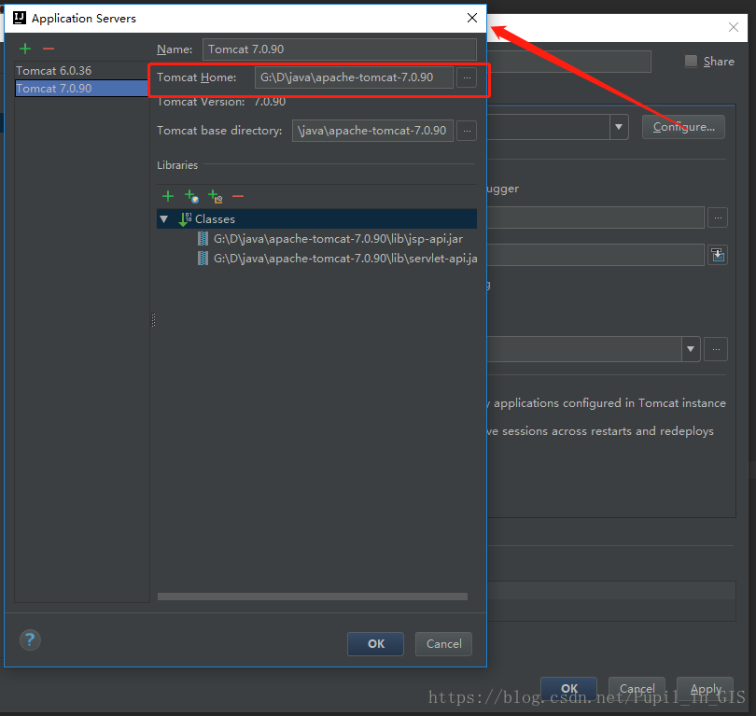
Task: Collapse the Classes tree node
Action: click(164, 218)
